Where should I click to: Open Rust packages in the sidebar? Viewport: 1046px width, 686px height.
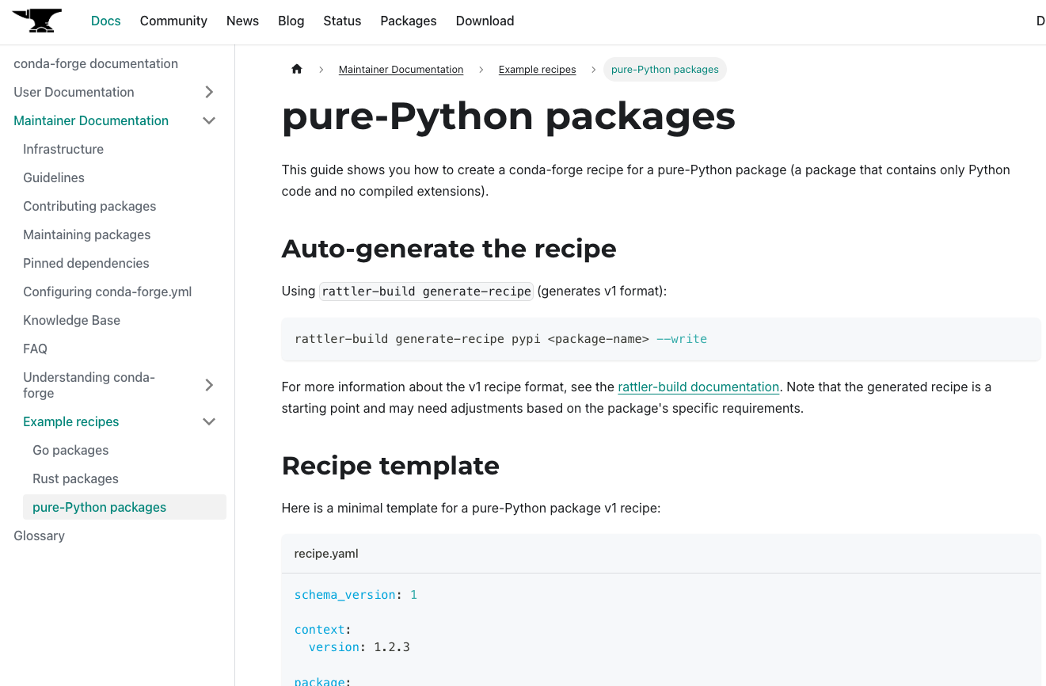[x=75, y=478]
